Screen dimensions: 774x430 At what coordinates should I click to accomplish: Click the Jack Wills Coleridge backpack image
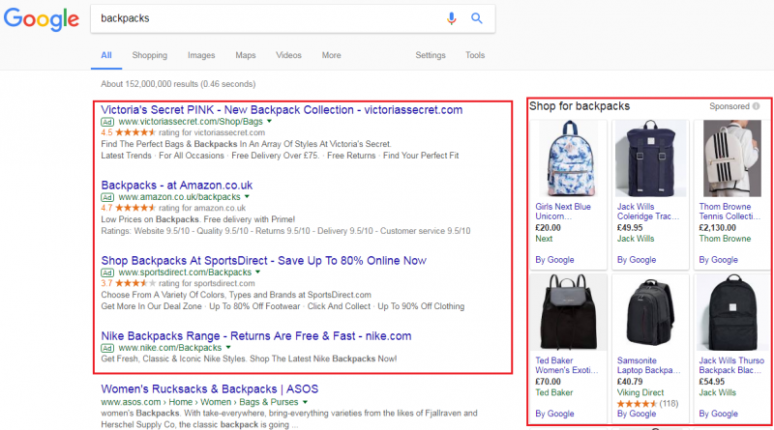pos(650,158)
